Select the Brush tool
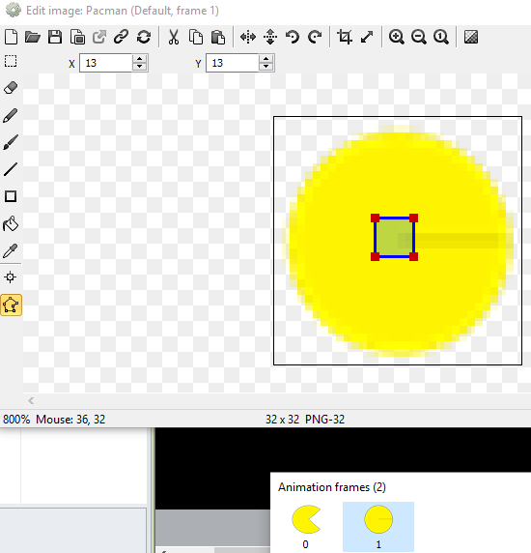Screen dimensions: 531x553 [x=11, y=142]
